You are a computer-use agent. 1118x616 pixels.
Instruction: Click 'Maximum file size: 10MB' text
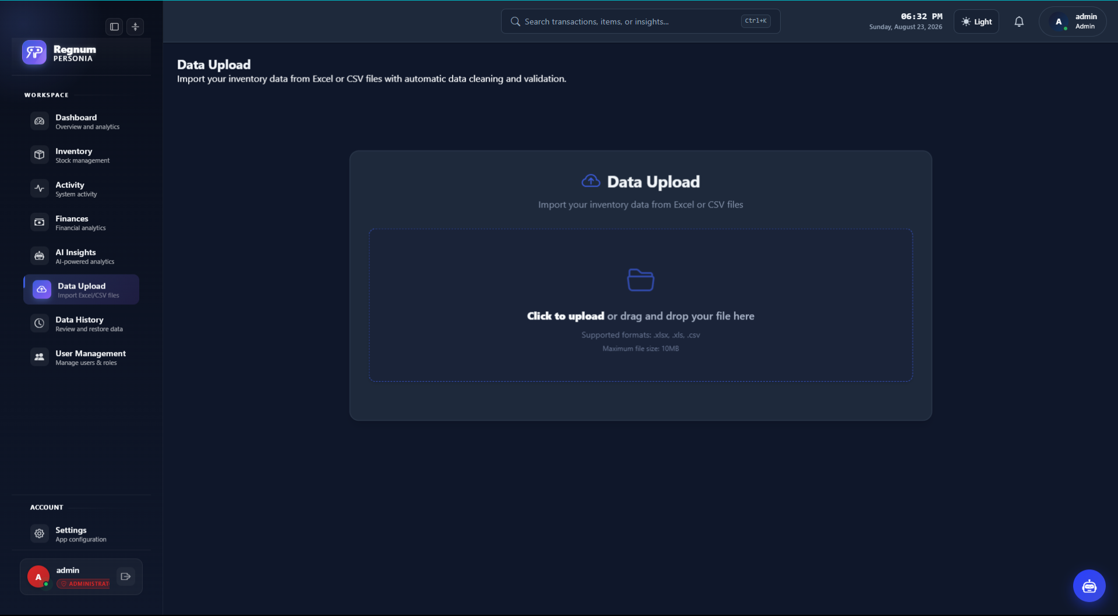[640, 349]
